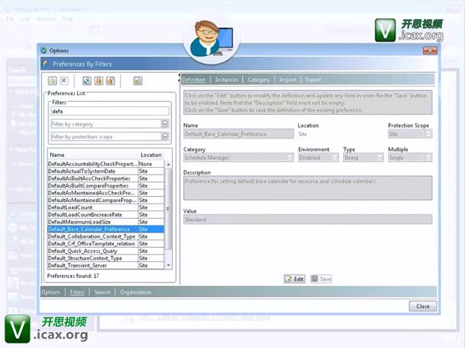Switch to the Definition tab
465x348 pixels.
pyautogui.click(x=193, y=80)
